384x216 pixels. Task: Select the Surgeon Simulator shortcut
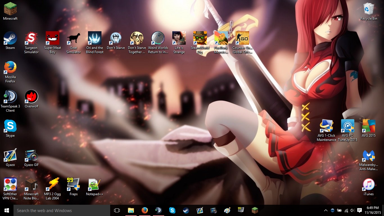pos(31,42)
